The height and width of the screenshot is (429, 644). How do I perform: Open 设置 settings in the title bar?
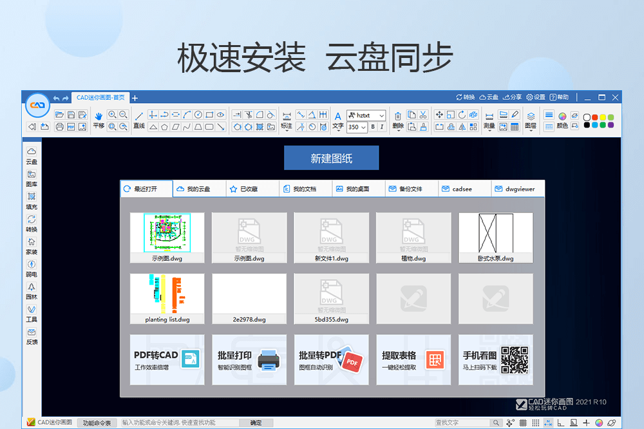(536, 97)
